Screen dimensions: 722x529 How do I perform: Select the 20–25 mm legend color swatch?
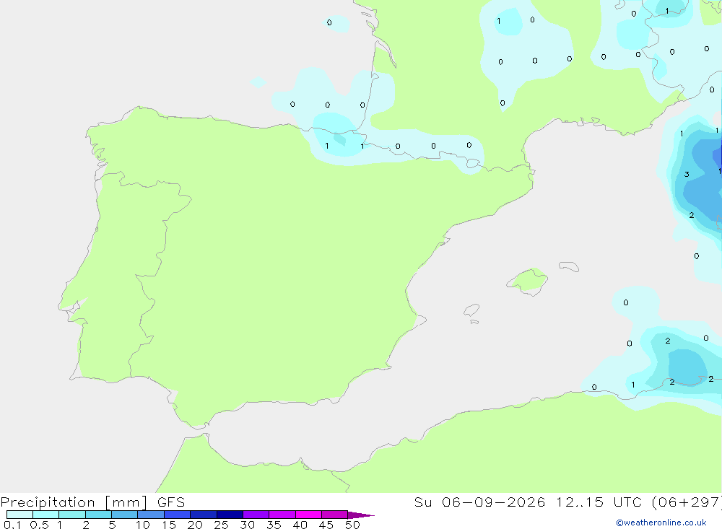(204, 515)
